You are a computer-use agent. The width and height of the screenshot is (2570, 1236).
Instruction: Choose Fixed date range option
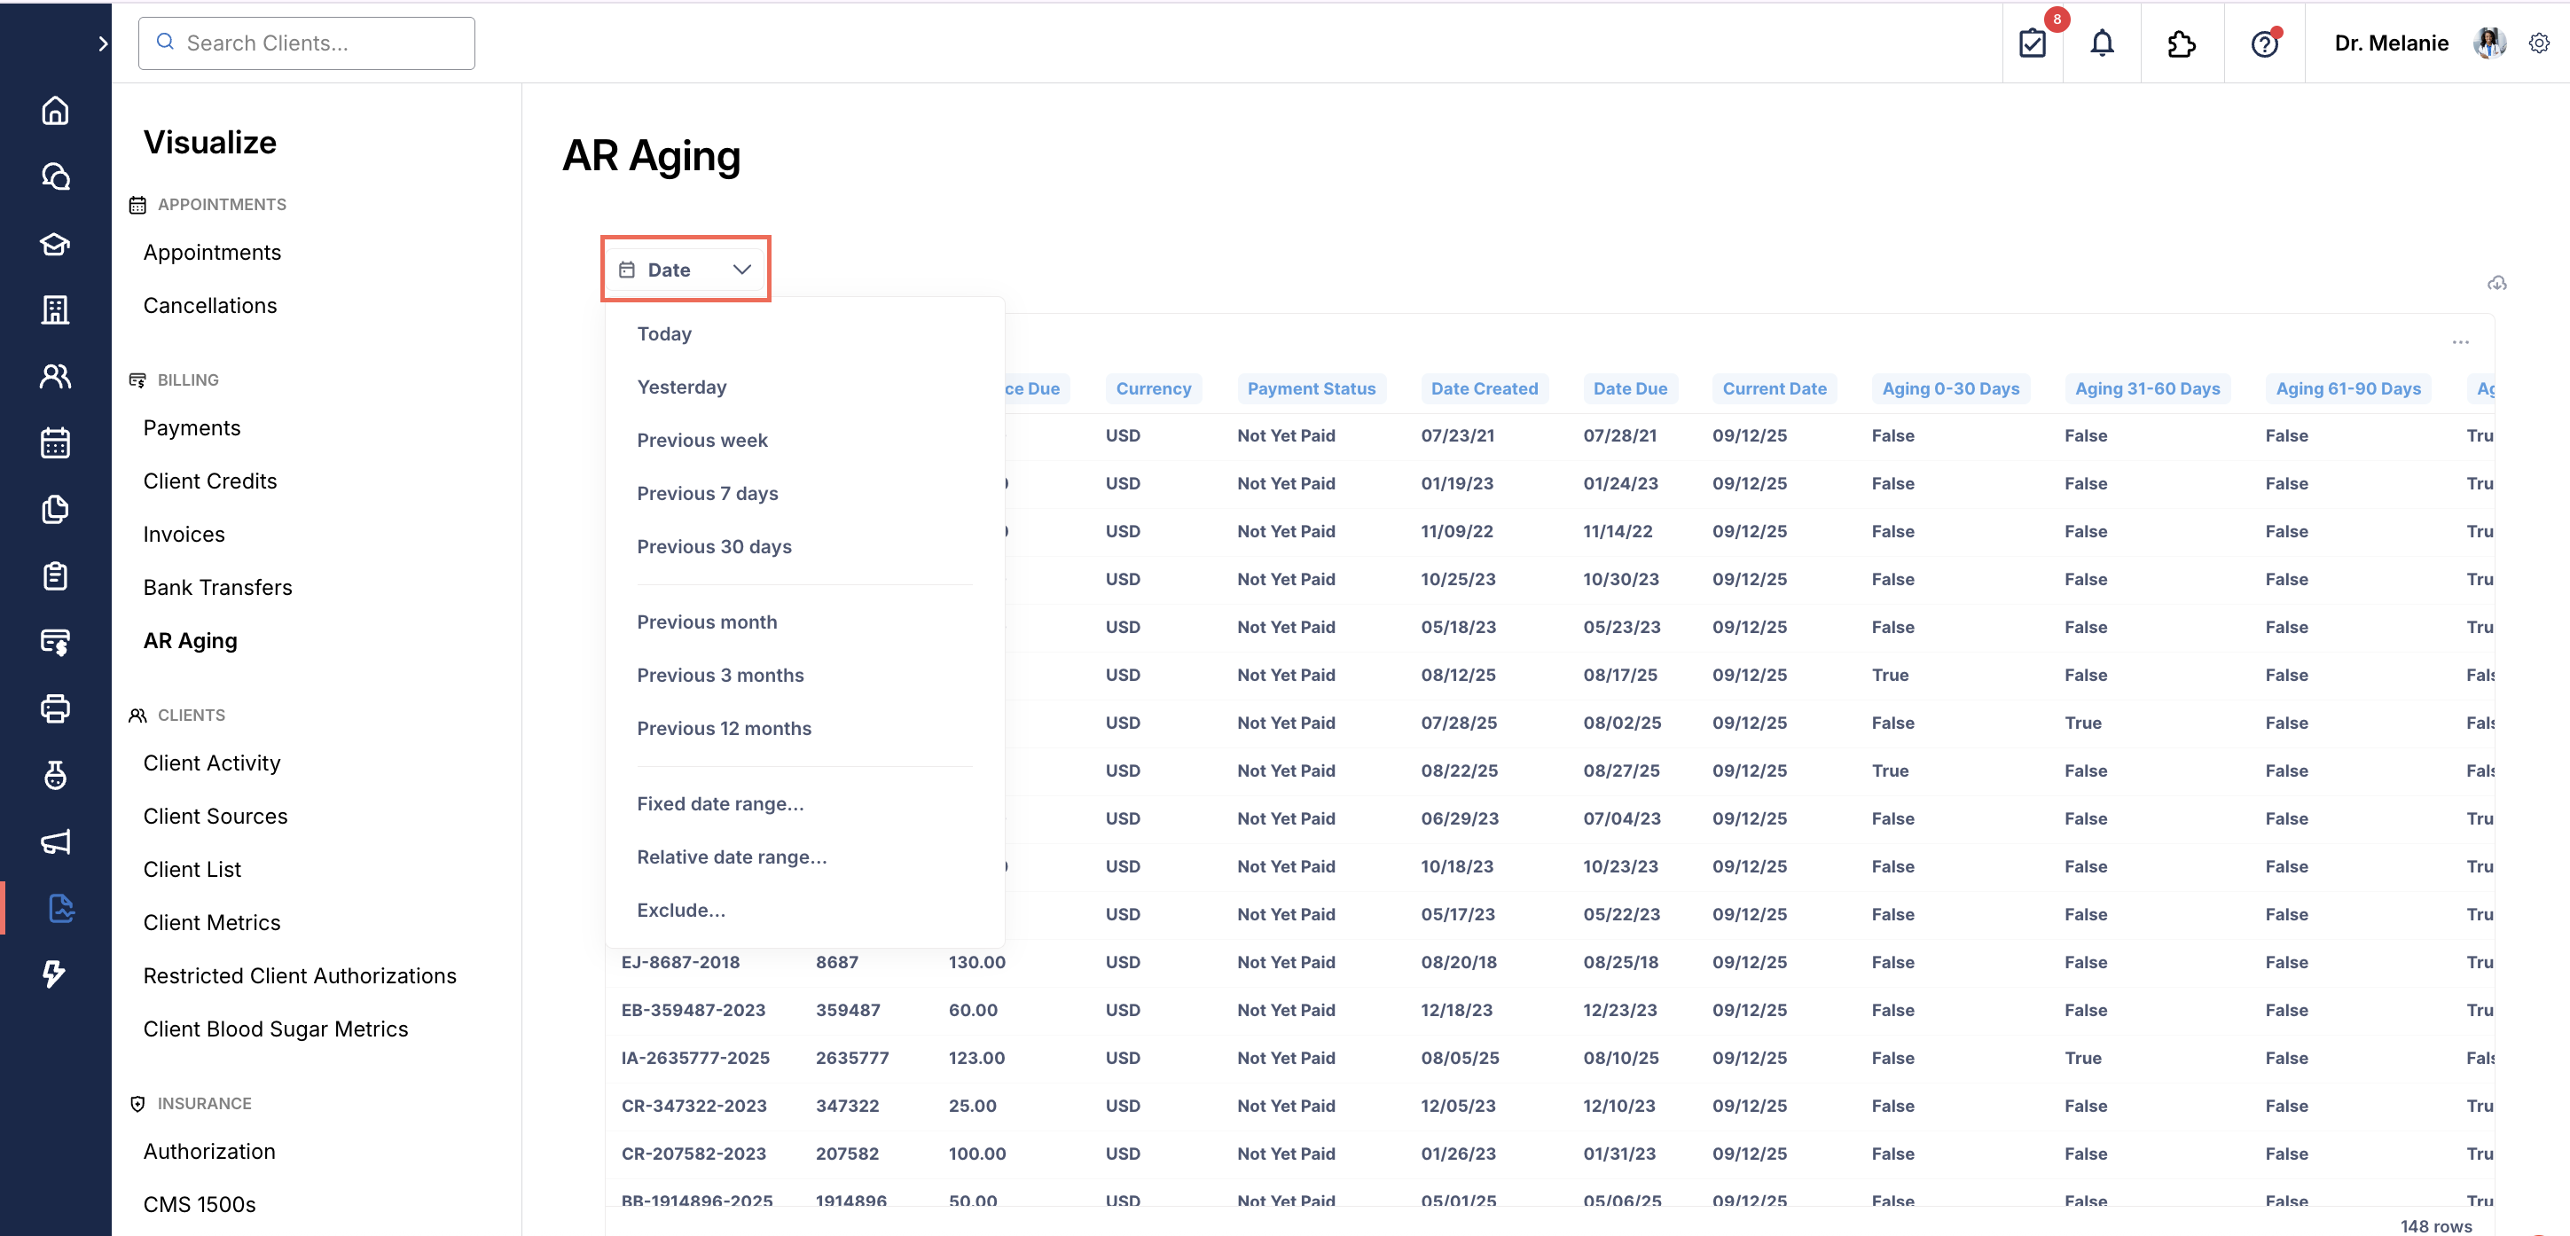[x=719, y=804]
